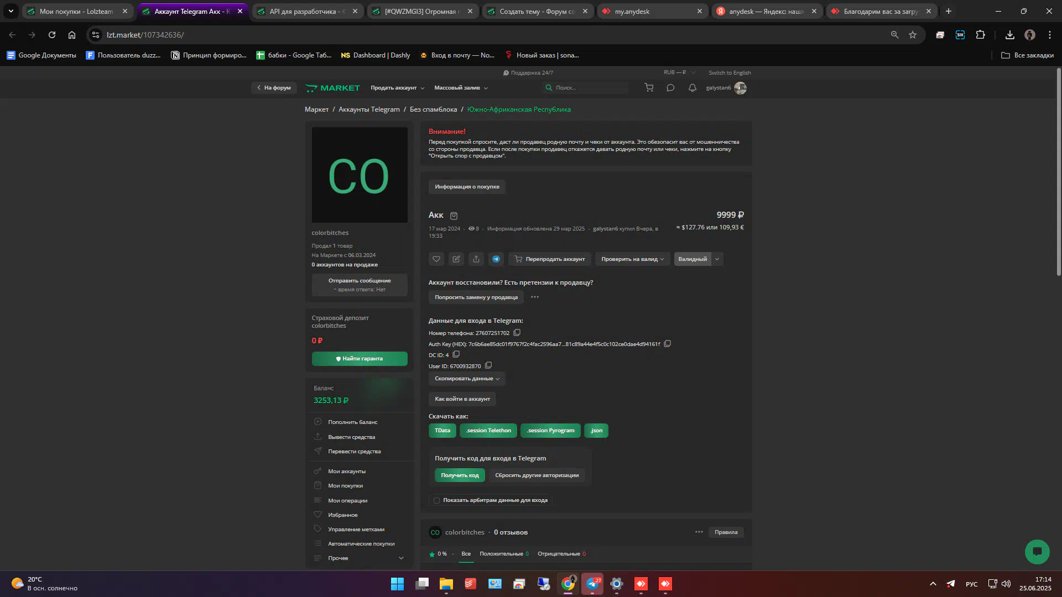The width and height of the screenshot is (1062, 597).
Task: Open the notifications bell in header
Action: [693, 88]
